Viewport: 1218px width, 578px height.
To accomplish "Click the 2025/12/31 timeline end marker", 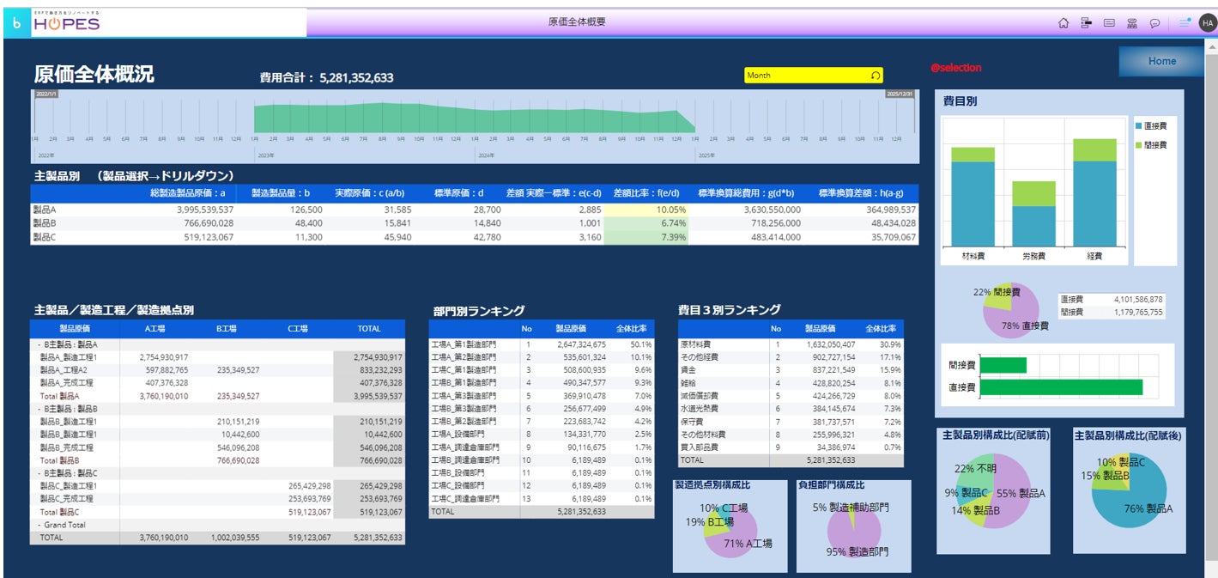I will click(x=900, y=94).
